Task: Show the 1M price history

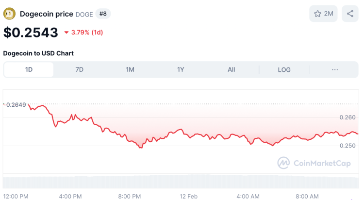Action: coord(130,69)
